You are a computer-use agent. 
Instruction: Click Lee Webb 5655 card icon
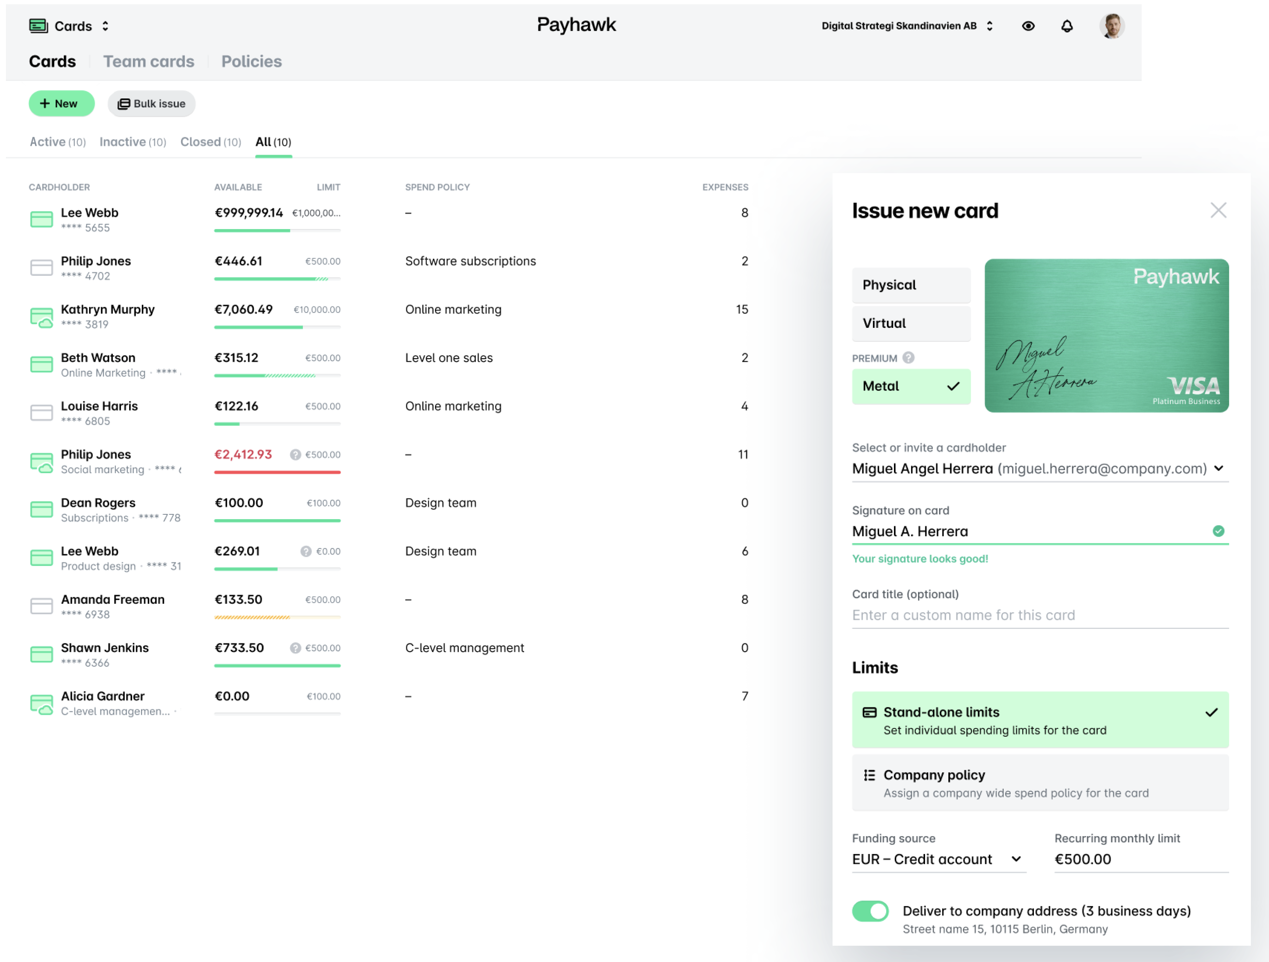click(x=41, y=219)
